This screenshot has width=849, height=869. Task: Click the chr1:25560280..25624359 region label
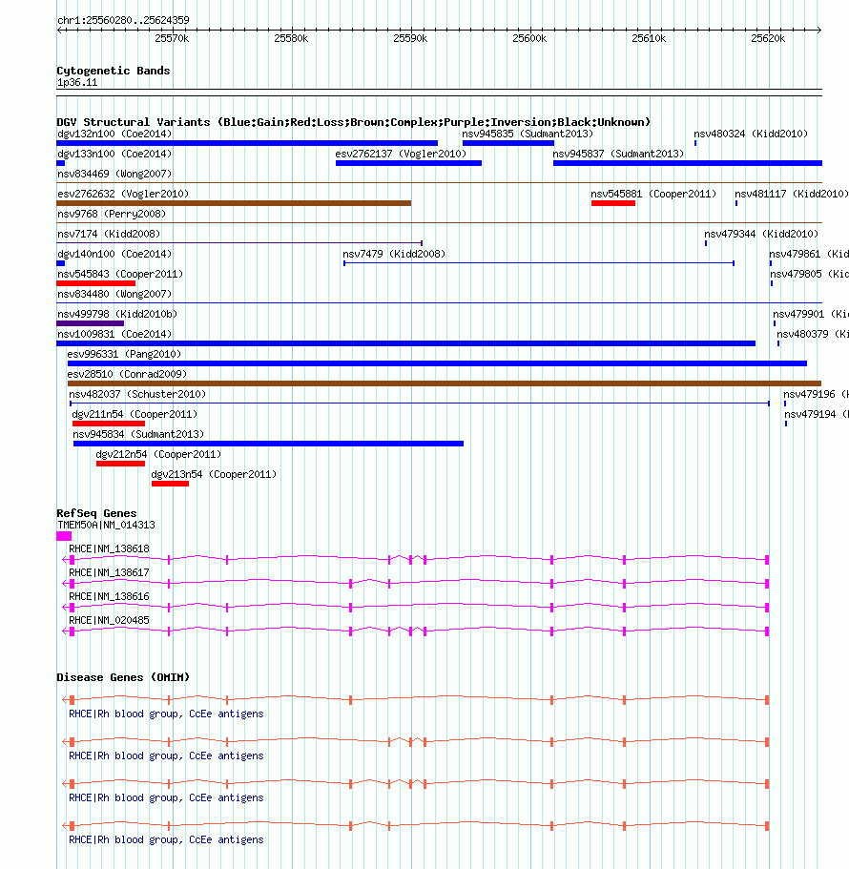coord(123,20)
